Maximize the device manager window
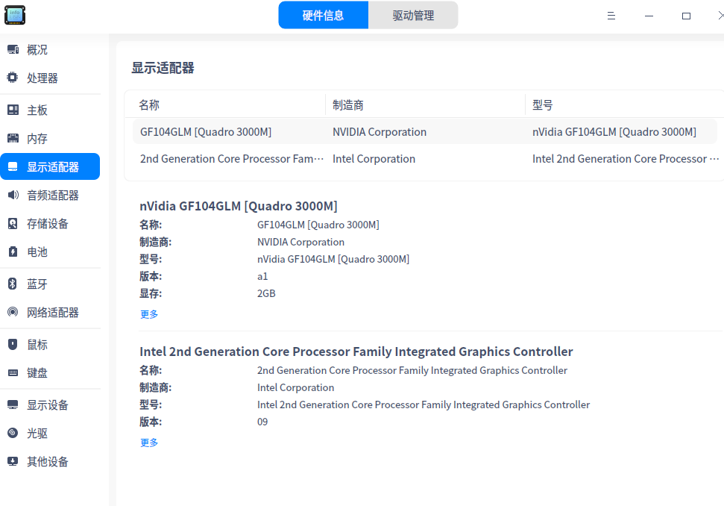This screenshot has width=724, height=506. point(686,16)
